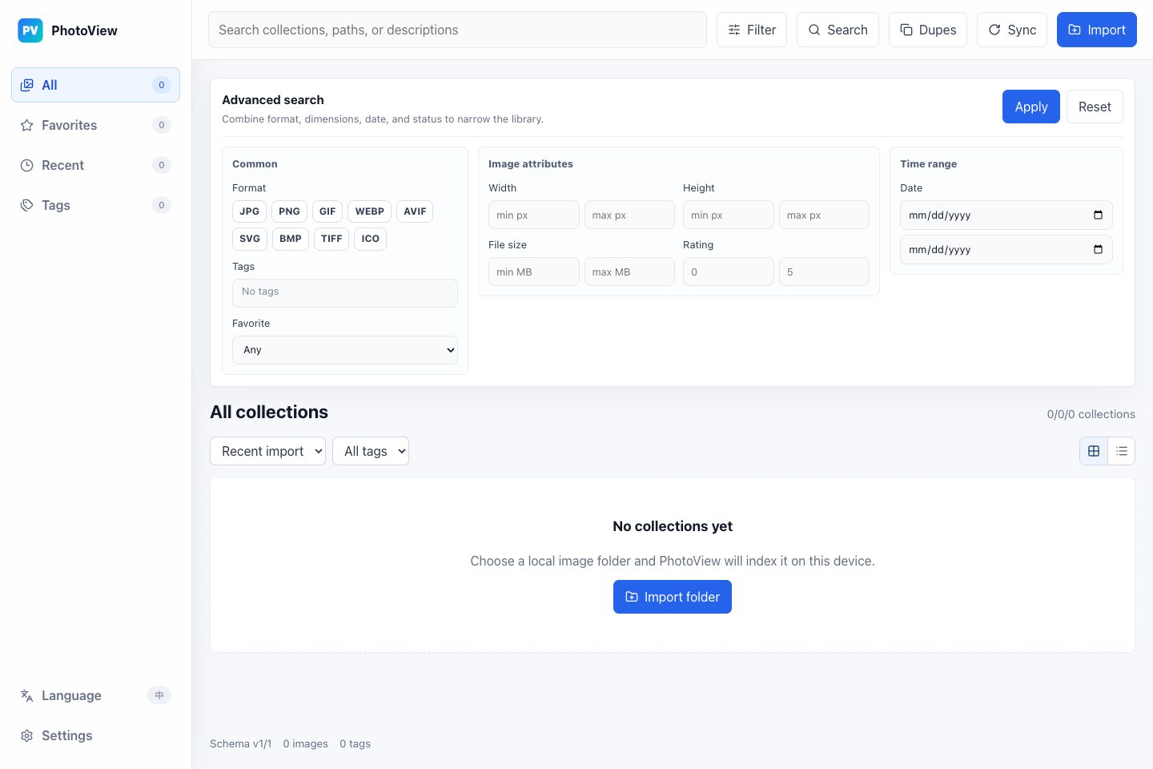Click the Width min px field
This screenshot has height=769, width=1153.
pyautogui.click(x=534, y=215)
